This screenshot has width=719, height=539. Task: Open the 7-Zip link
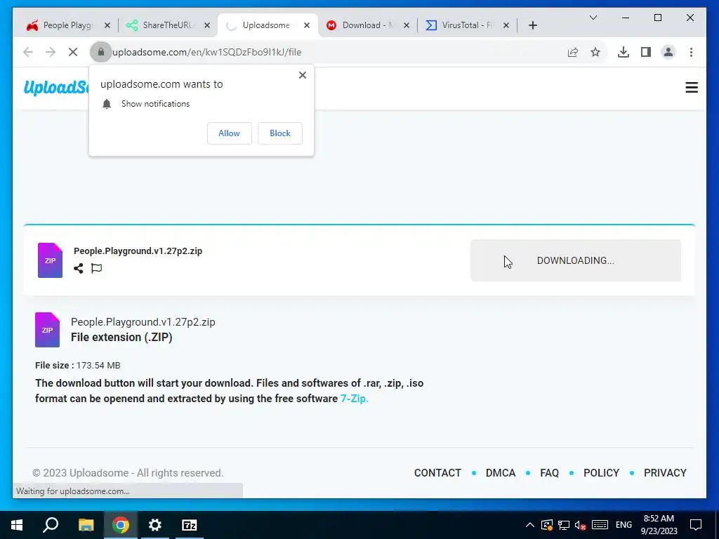[354, 399]
